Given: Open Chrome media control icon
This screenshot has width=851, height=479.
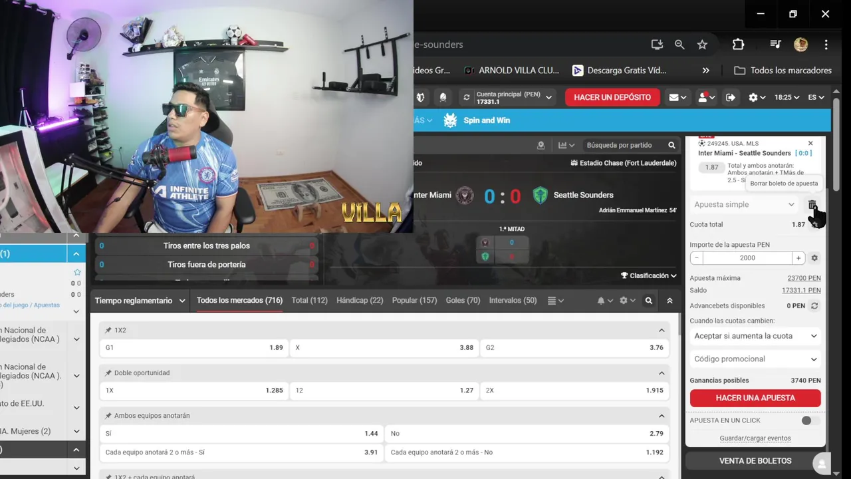Looking at the screenshot, I should coord(775,45).
